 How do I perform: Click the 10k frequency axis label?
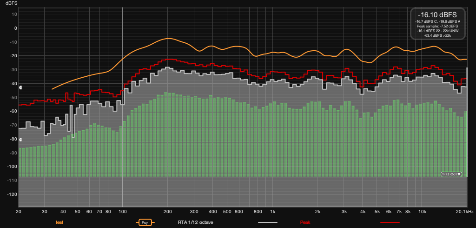click(x=422, y=212)
